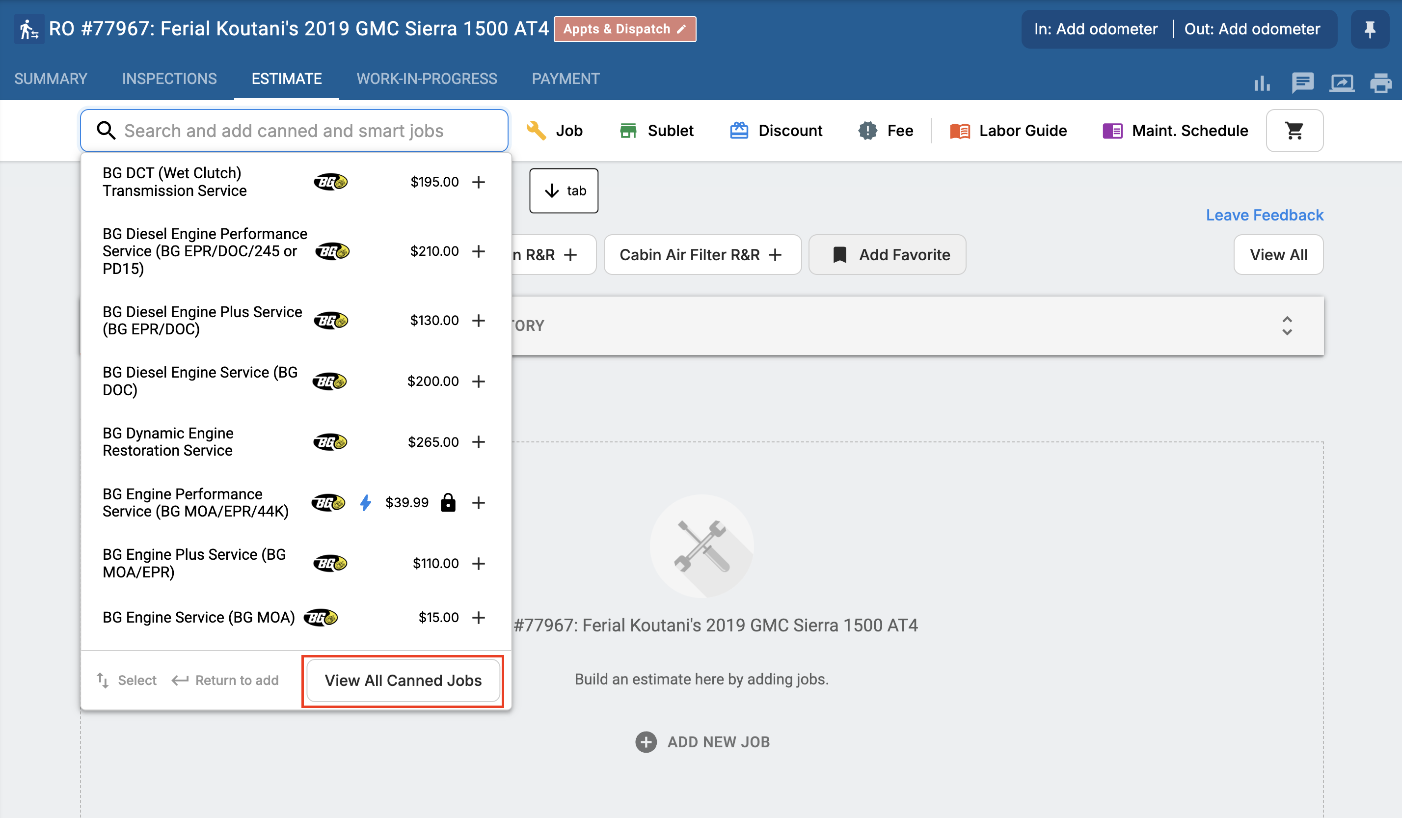Click the lock icon on BG Engine Performance Service
This screenshot has height=818, width=1402.
[448, 502]
